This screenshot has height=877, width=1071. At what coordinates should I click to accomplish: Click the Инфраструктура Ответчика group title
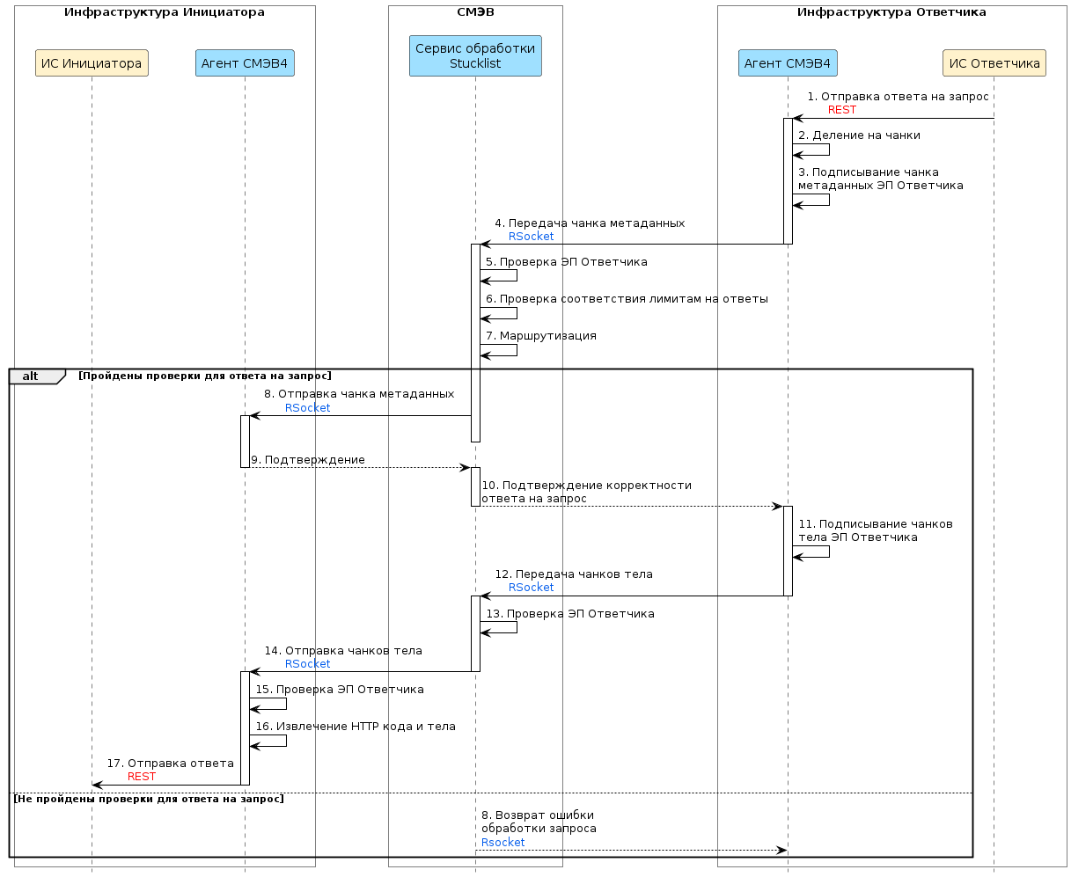(x=891, y=12)
